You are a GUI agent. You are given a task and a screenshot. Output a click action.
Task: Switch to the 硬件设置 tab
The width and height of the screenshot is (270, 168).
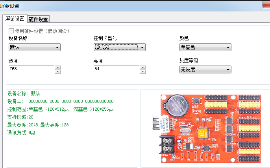pos(38,19)
